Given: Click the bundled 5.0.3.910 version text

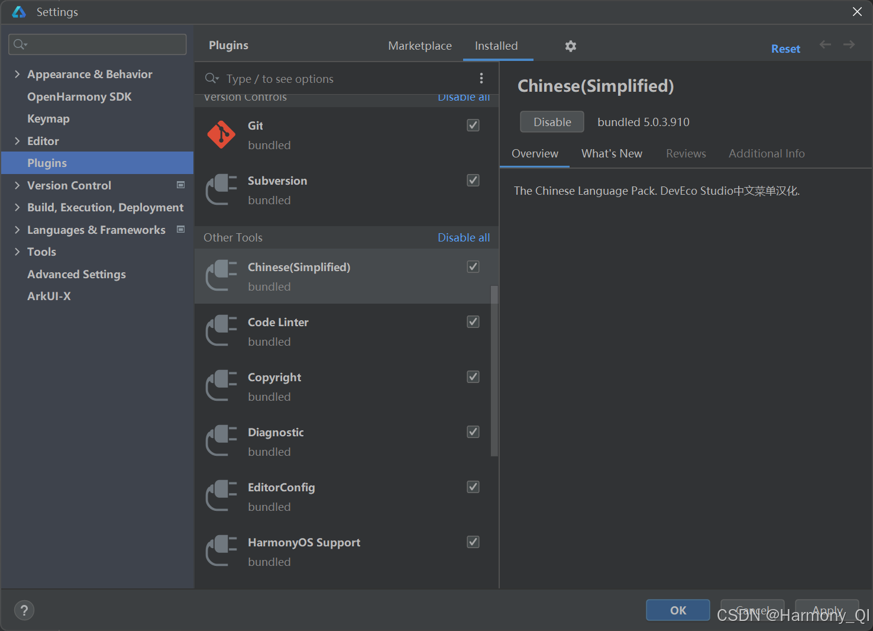Looking at the screenshot, I should 644,122.
